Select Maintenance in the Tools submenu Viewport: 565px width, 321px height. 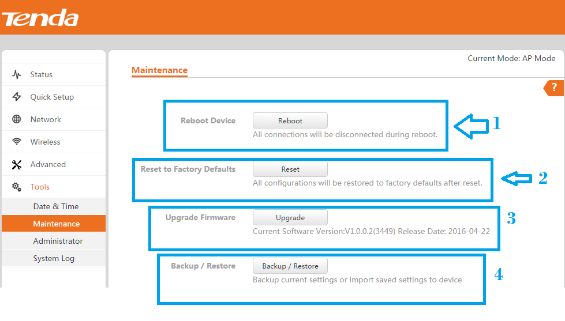[x=56, y=224]
